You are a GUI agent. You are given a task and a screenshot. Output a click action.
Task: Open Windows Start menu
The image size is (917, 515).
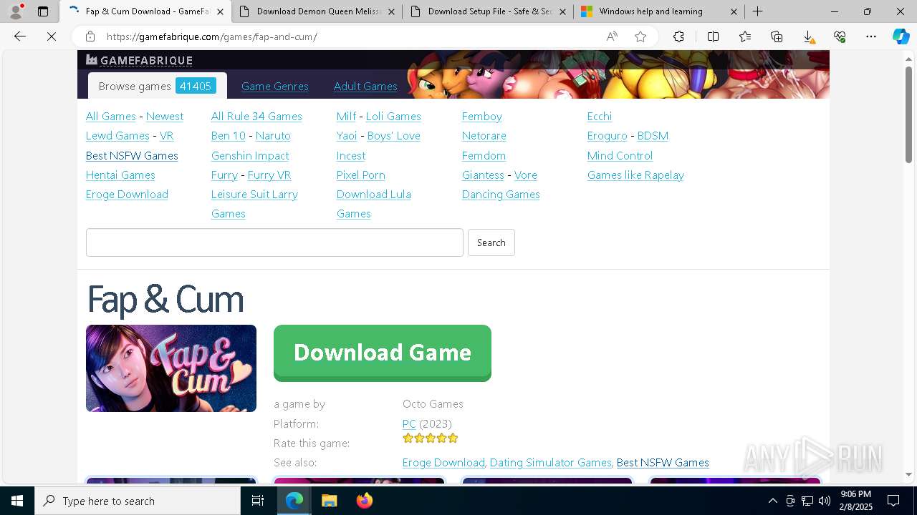[17, 501]
